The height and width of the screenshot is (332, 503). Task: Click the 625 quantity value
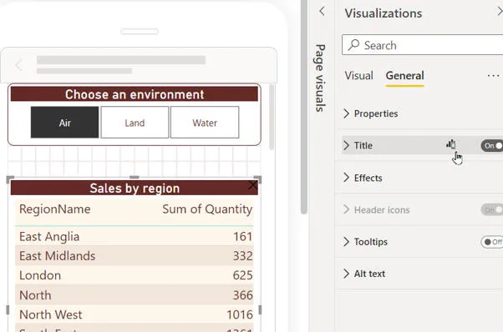tap(243, 275)
